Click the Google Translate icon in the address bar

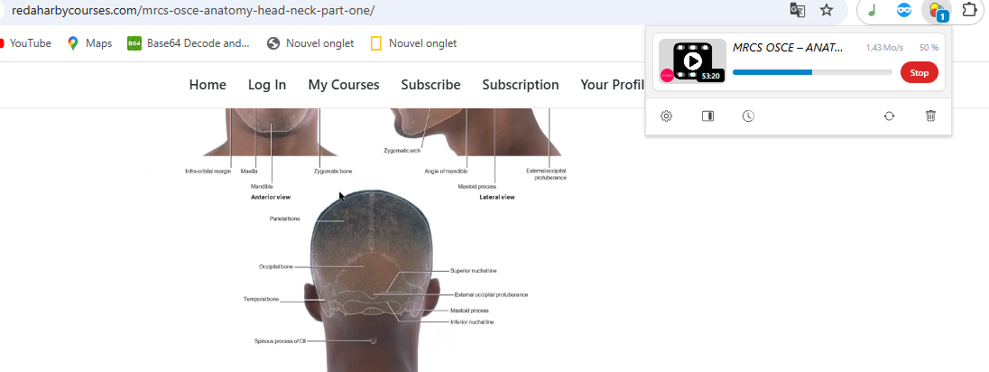798,10
